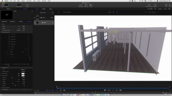Click the Inner Color swatch
Screen dimensions: 172x96
click(x=23, y=74)
